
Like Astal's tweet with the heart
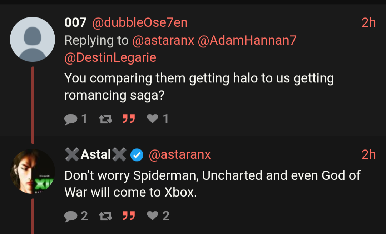(153, 215)
